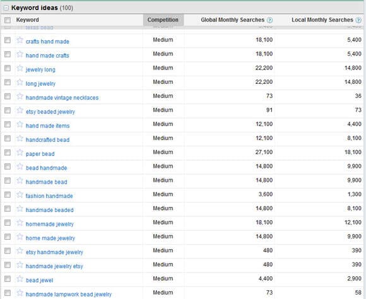Sort by Local Monthly Searches column
366x299 pixels.
click(x=322, y=20)
